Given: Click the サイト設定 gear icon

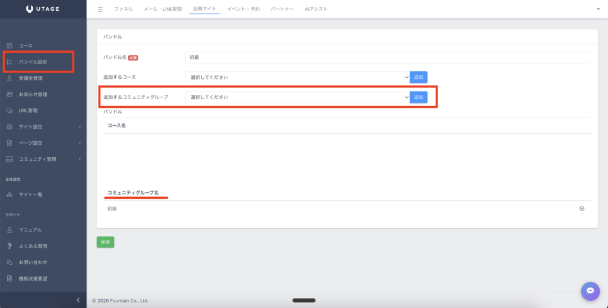Looking at the screenshot, I should 9,126.
